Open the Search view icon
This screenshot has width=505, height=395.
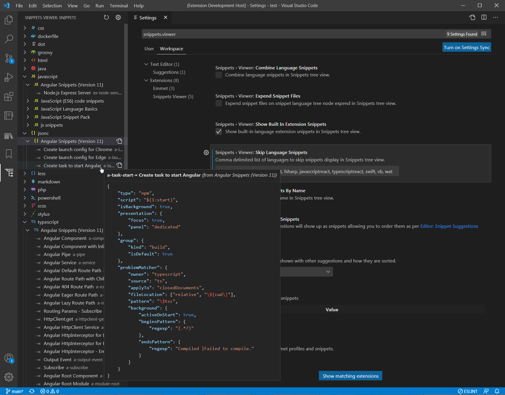[x=9, y=39]
